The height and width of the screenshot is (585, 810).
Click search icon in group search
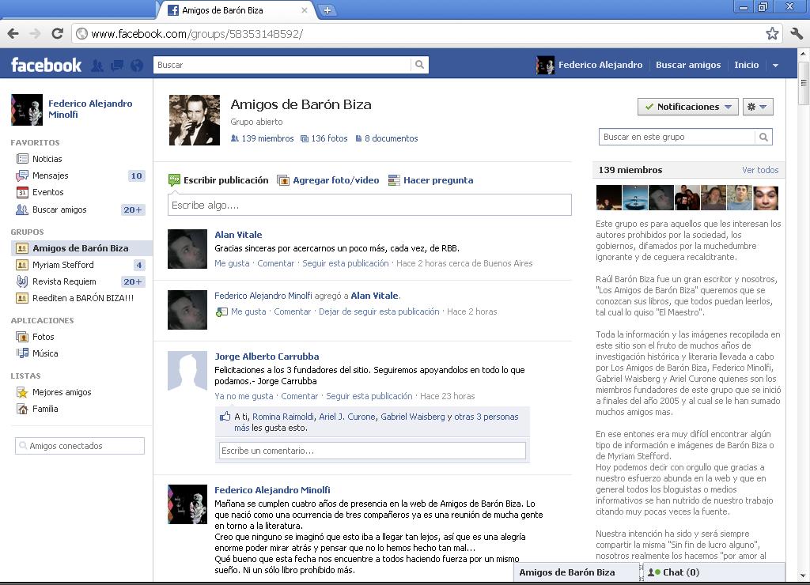click(763, 137)
